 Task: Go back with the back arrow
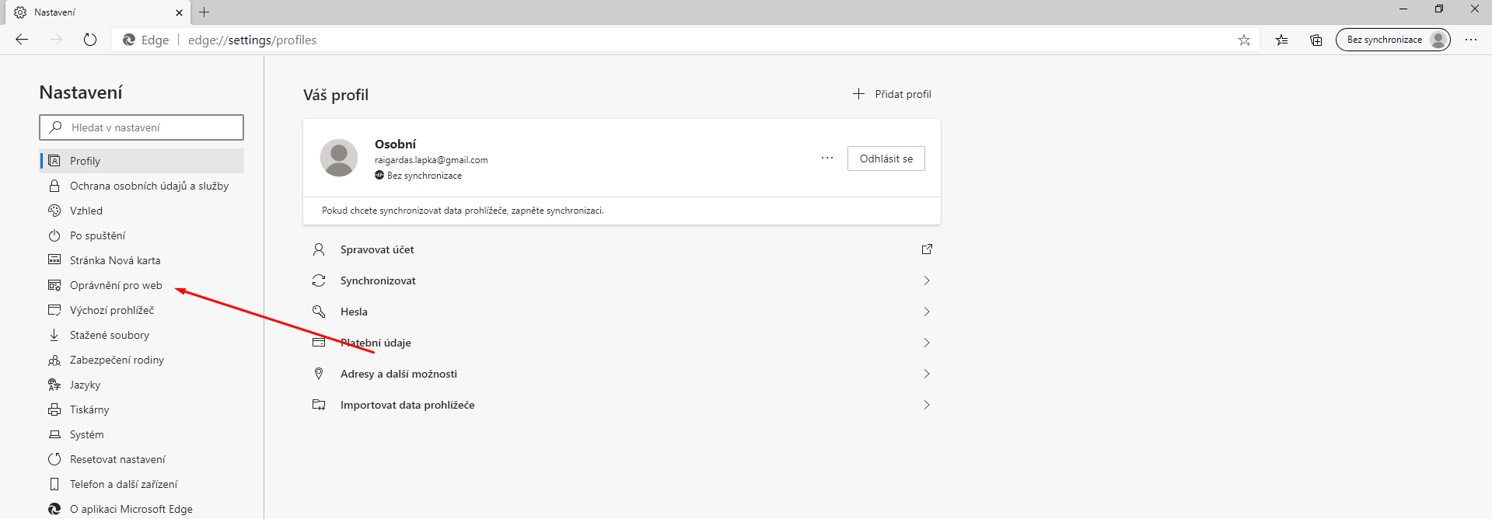point(22,40)
